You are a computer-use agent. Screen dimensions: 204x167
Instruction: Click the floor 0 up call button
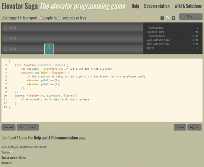point(11,49)
